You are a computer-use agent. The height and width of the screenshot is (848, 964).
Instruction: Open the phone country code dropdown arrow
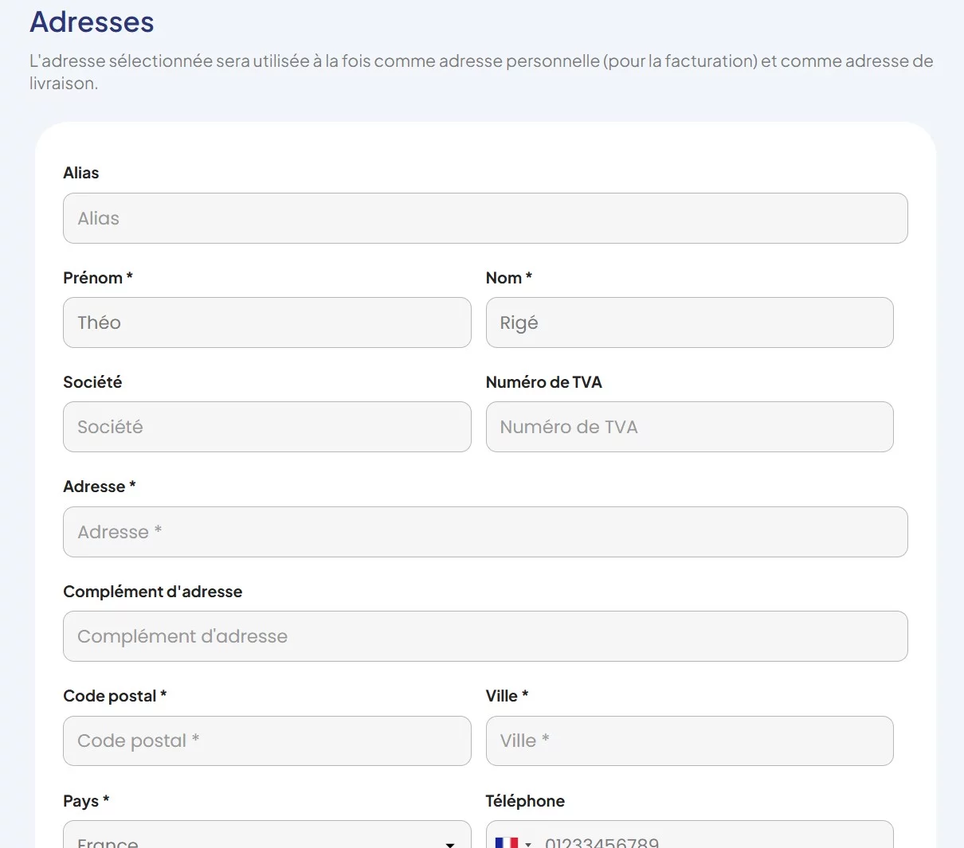pyautogui.click(x=528, y=843)
